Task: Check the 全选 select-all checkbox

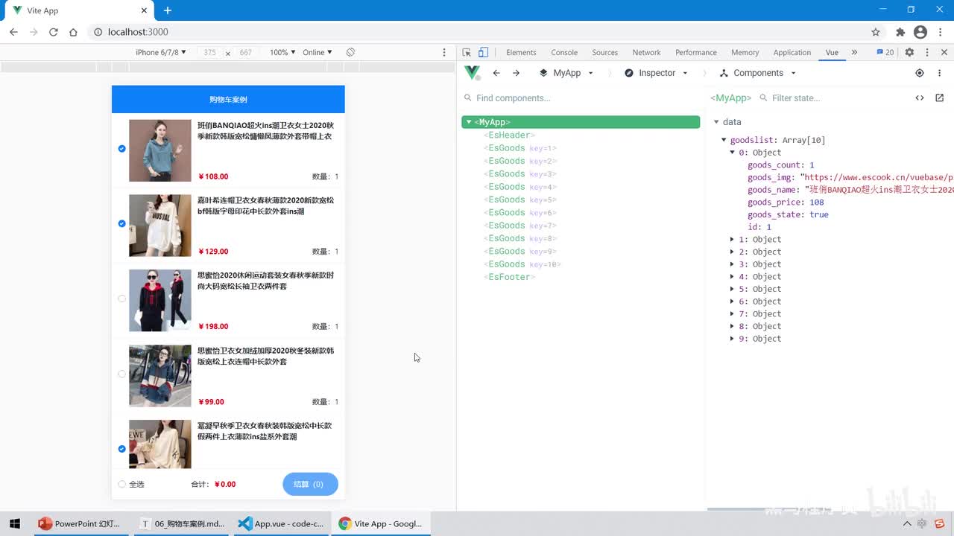Action: click(x=121, y=485)
